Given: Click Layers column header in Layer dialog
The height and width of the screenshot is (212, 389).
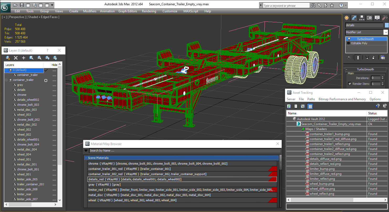Looking at the screenshot, I should pos(24,65).
